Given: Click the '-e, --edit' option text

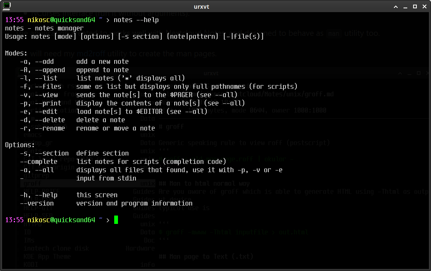Looking at the screenshot, I should pos(39,112).
